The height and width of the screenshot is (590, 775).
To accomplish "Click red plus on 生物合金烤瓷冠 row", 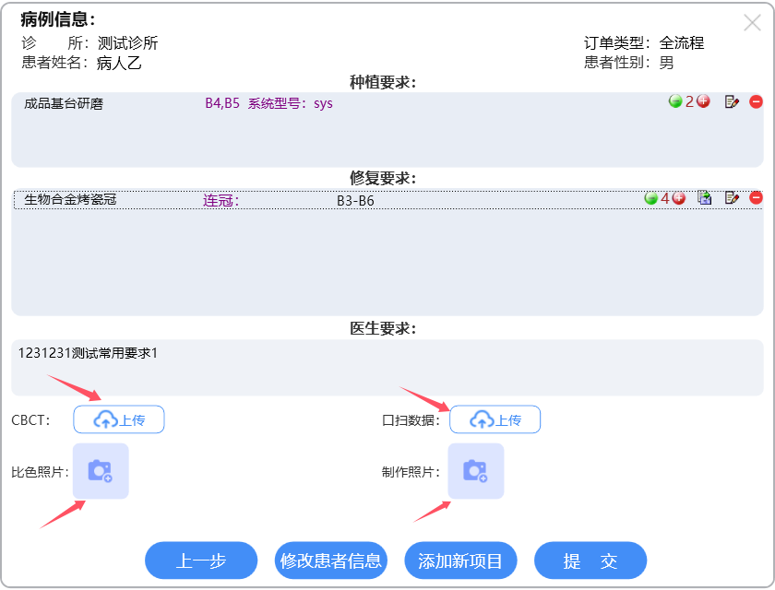I will 679,198.
